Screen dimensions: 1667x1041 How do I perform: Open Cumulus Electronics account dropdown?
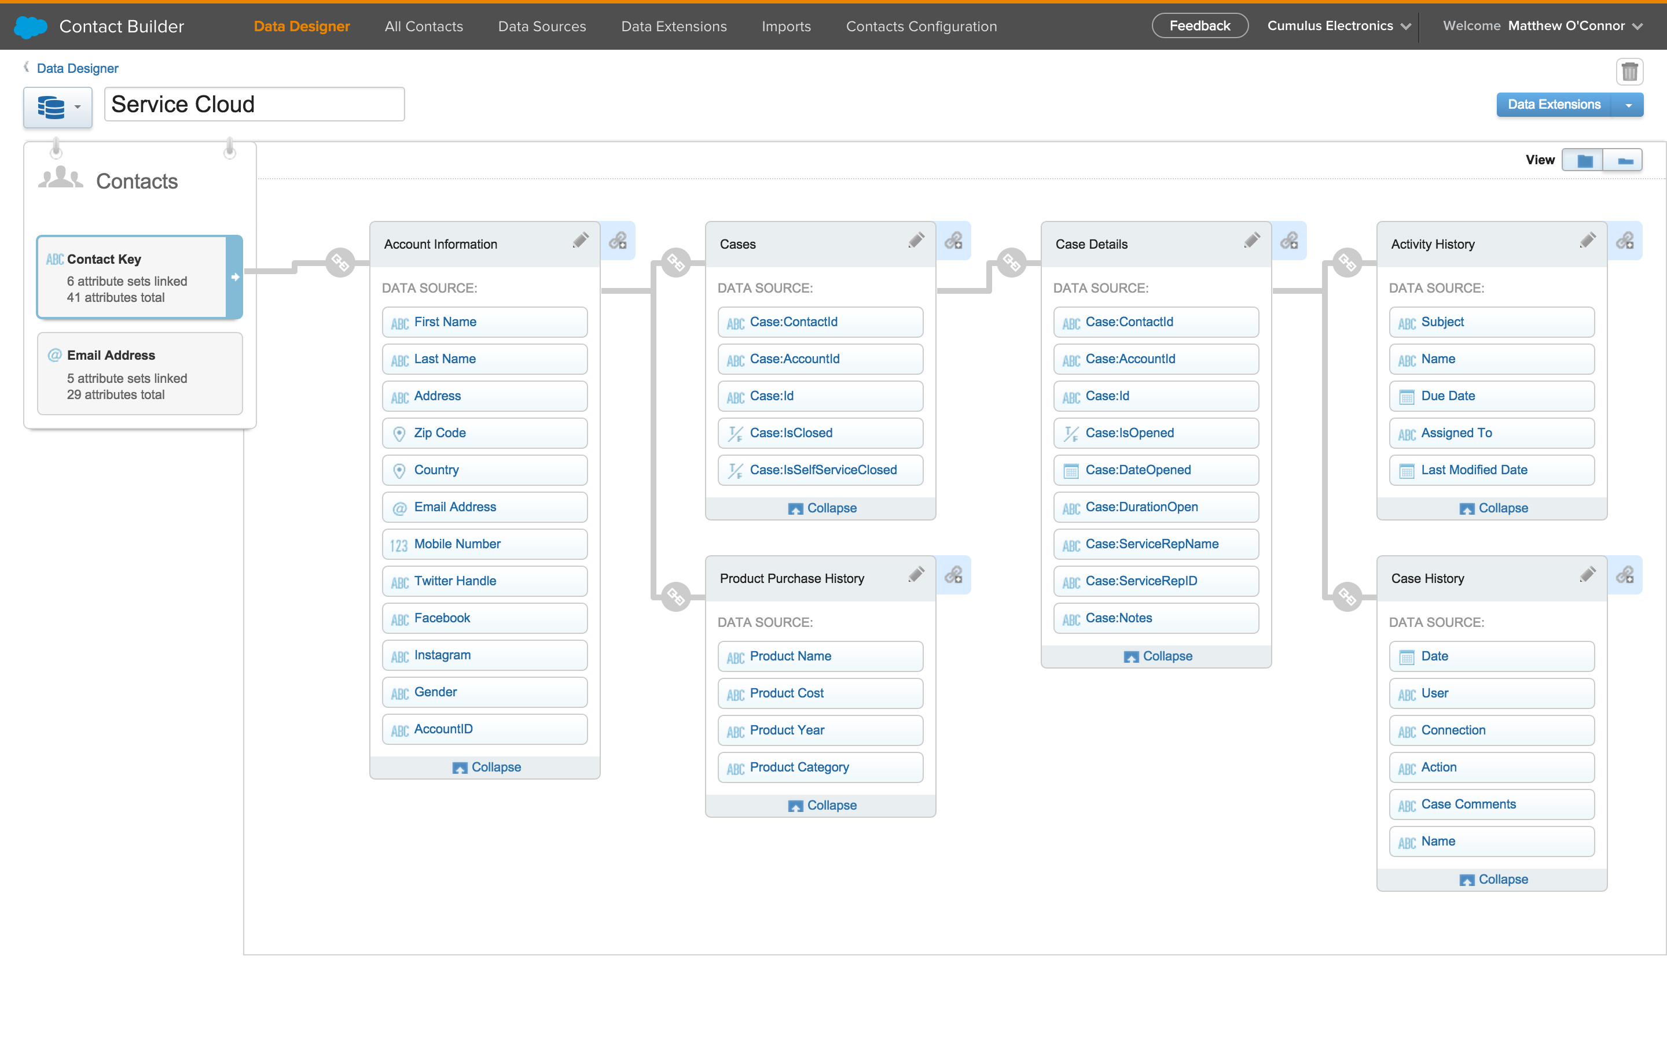1338,26
